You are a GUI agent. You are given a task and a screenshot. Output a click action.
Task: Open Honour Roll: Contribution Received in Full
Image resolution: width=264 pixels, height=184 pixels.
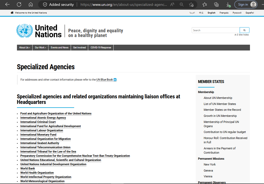pyautogui.click(x=225, y=140)
